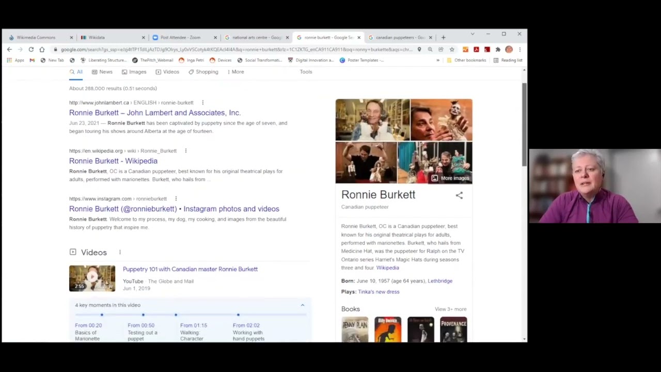The height and width of the screenshot is (372, 661).
Task: Play the Puppetry 101 video thumbnail
Action: 92,278
